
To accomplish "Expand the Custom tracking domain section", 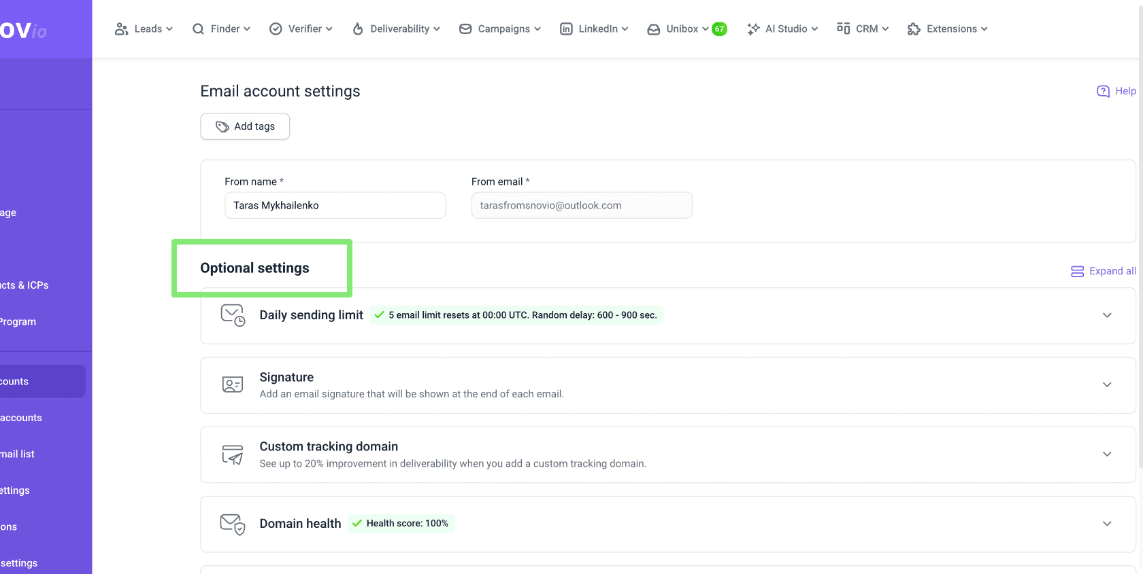I will point(1107,454).
